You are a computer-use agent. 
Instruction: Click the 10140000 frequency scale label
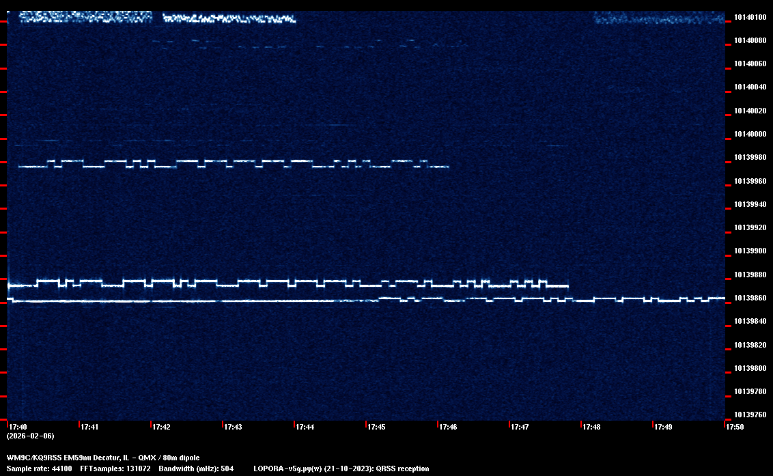coord(750,135)
